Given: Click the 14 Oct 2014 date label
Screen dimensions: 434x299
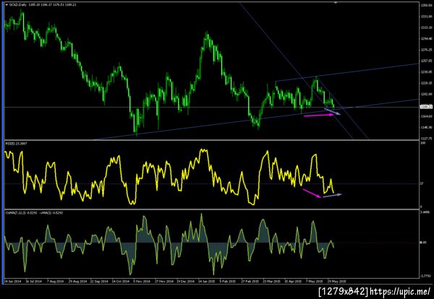Looking at the screenshot, I should tap(120, 281).
